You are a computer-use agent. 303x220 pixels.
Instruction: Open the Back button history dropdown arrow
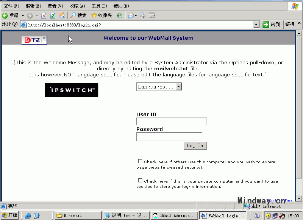23,15
